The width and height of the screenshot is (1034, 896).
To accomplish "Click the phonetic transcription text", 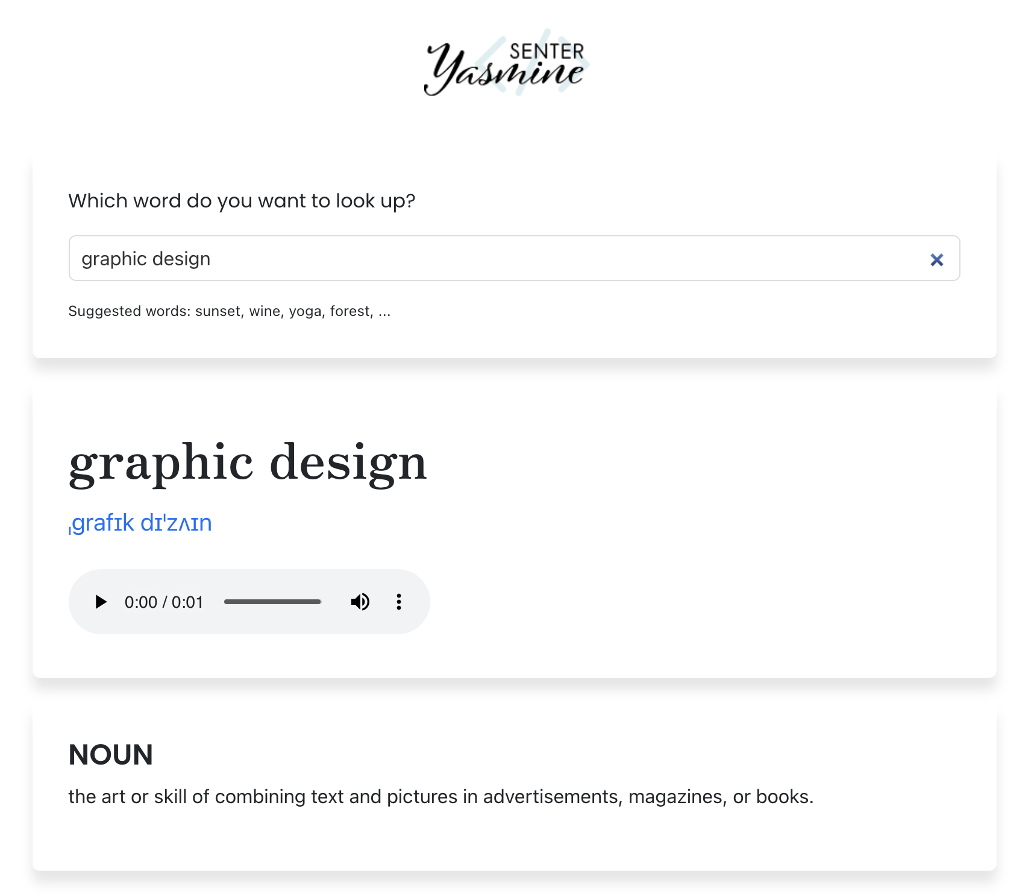I will point(140,523).
